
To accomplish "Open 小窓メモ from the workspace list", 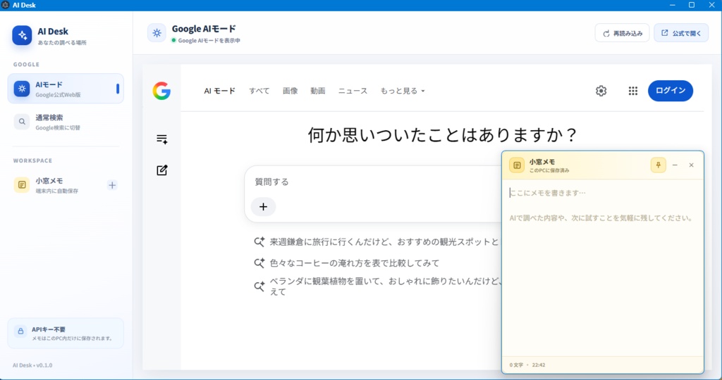I will tap(66, 185).
